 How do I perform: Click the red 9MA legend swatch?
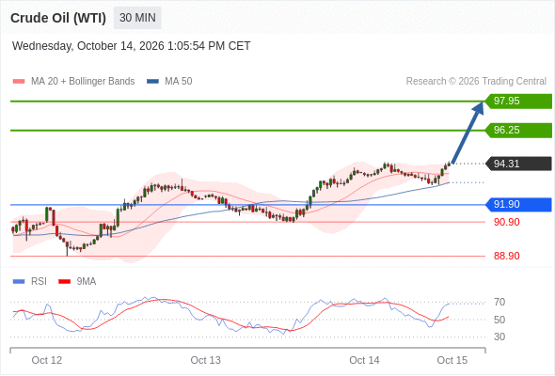64,282
